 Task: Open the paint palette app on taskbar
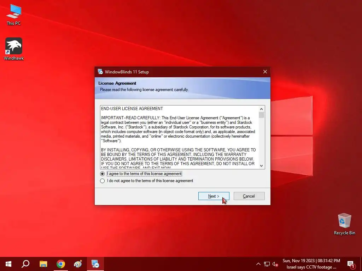click(x=78, y=264)
